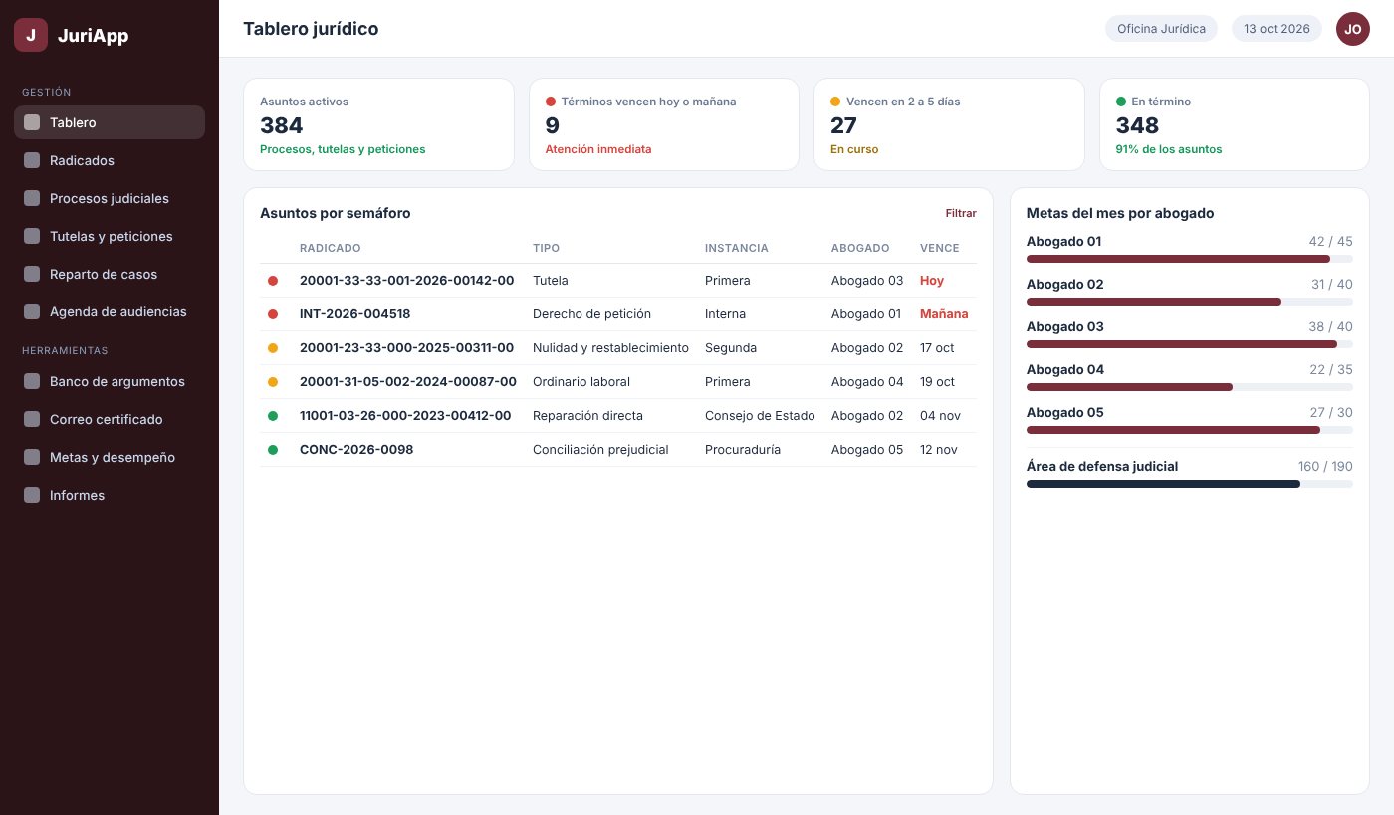Click the Filtrar link
This screenshot has width=1394, height=815.
point(961,213)
